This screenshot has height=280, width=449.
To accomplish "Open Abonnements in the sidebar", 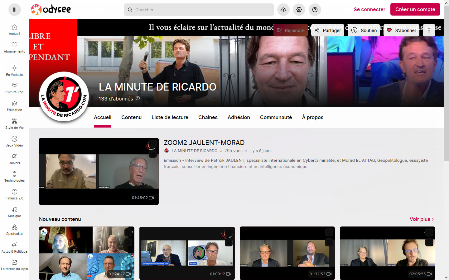I will coord(14,48).
